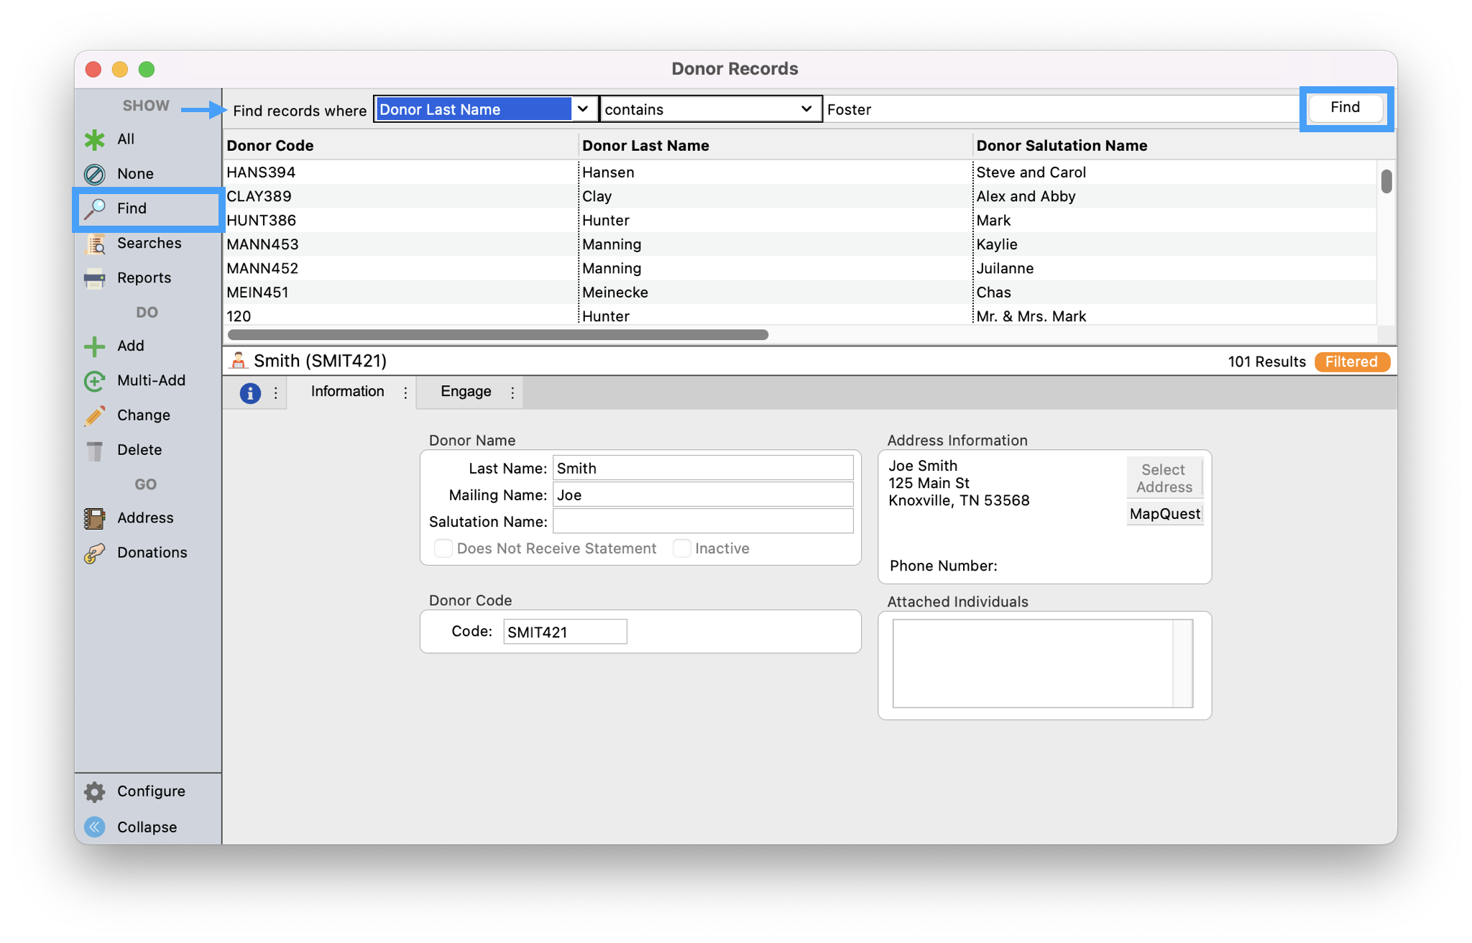Click the None circle-slash icon

point(94,174)
